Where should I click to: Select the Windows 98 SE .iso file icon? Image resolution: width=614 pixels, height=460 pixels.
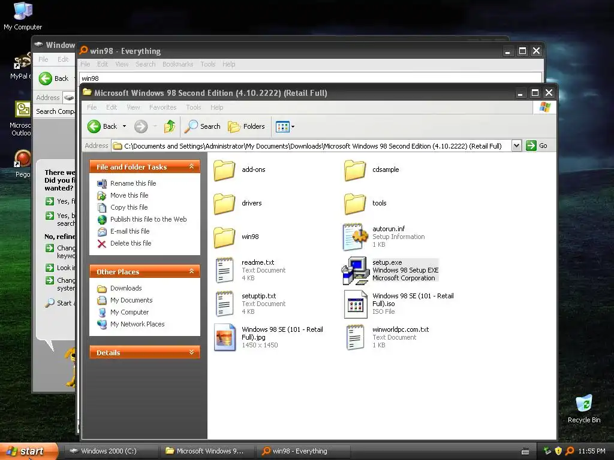[355, 304]
